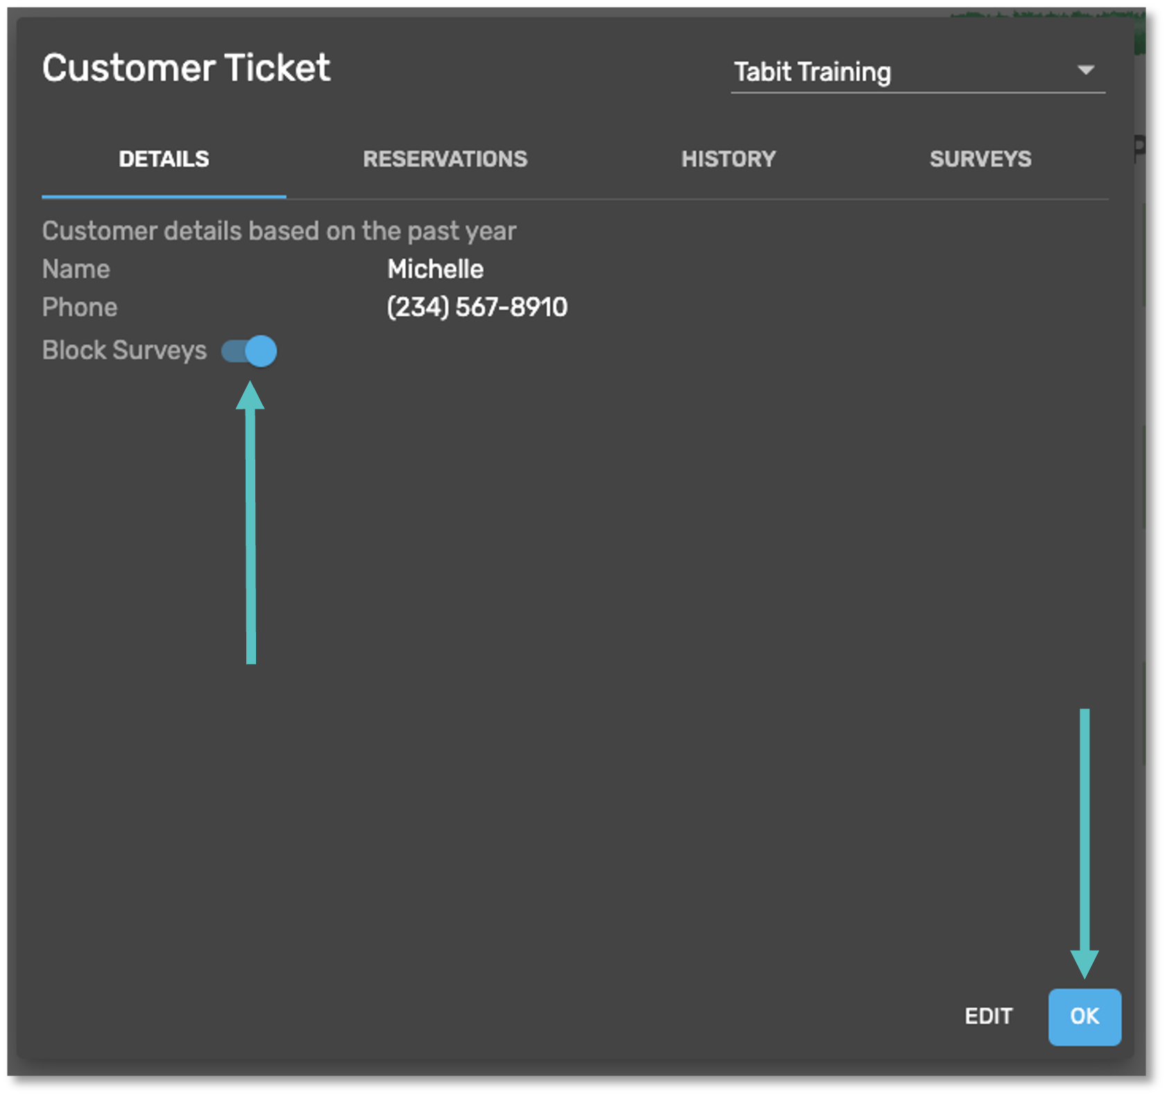Switch to the RESERVATIONS tab

444,159
